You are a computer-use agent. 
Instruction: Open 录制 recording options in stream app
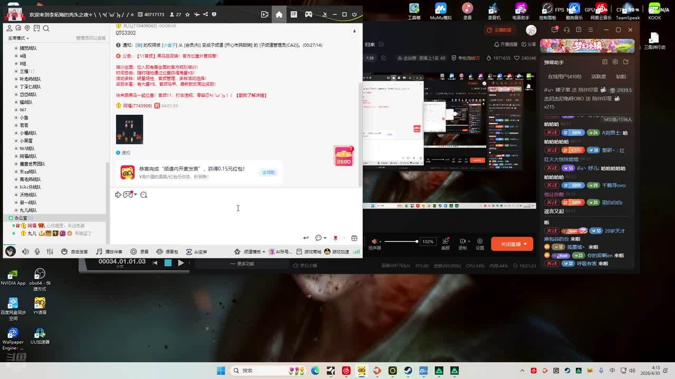(462, 244)
